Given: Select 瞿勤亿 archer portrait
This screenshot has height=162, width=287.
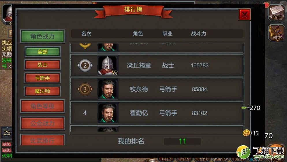Looking at the screenshot, I should pos(108,113).
